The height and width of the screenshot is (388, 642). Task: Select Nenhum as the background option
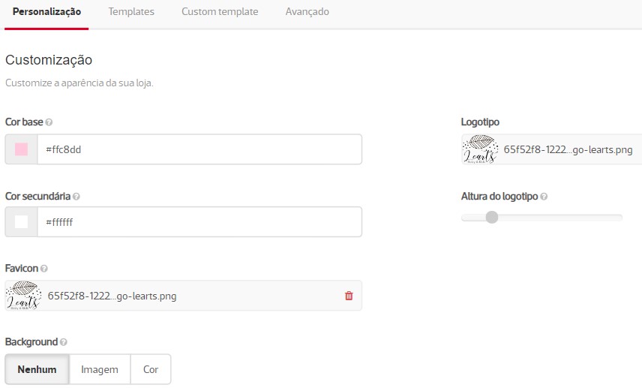[37, 369]
